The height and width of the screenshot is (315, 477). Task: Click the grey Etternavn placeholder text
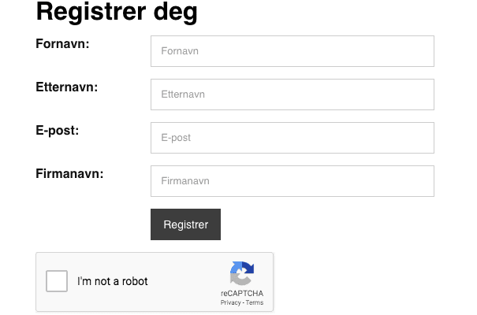tap(183, 94)
